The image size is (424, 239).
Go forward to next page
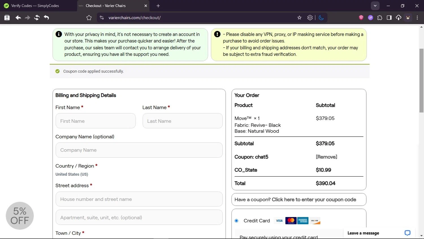coord(27,17)
